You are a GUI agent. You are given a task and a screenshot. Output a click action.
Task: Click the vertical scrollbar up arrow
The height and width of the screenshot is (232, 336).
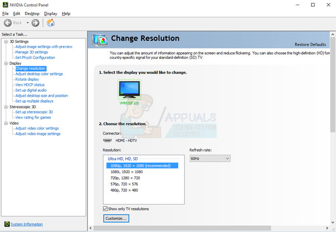tap(333, 34)
